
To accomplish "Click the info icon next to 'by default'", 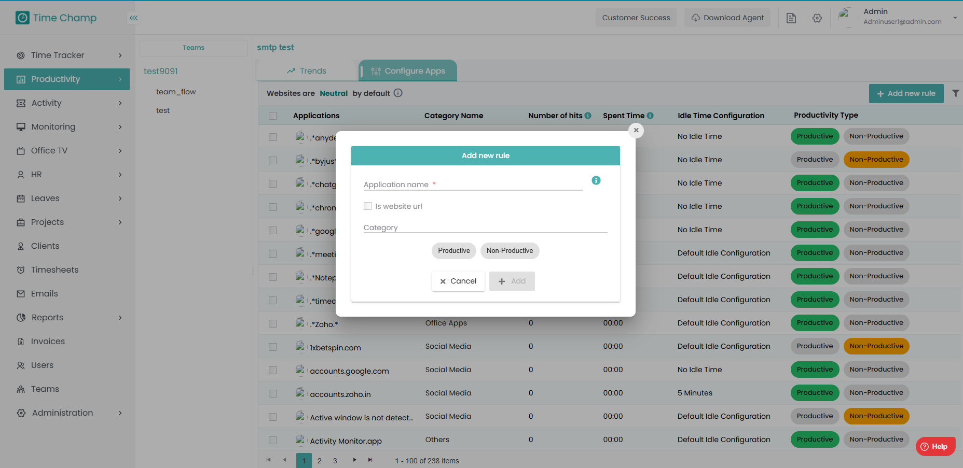I will tap(398, 93).
